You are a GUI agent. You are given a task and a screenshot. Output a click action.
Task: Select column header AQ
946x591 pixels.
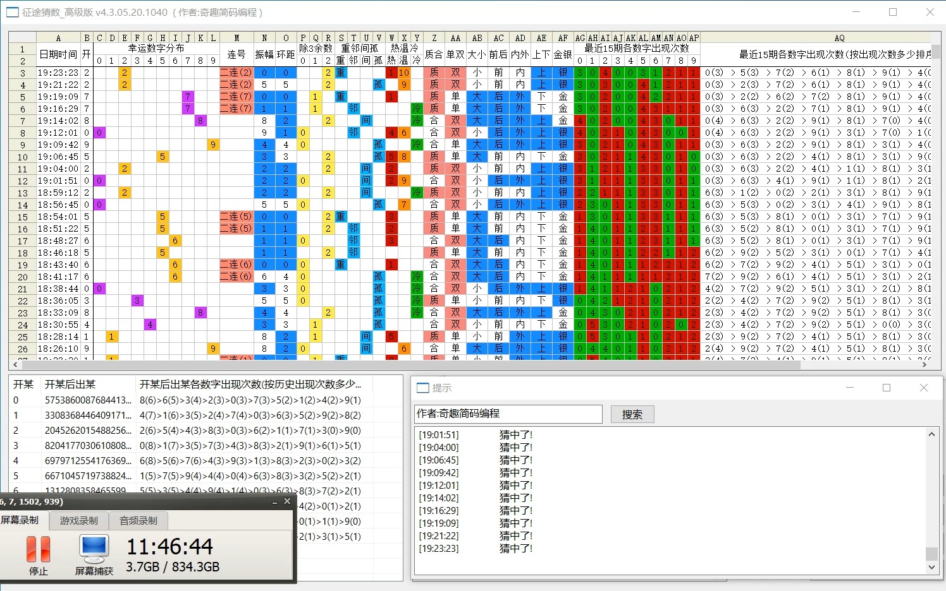pos(838,38)
